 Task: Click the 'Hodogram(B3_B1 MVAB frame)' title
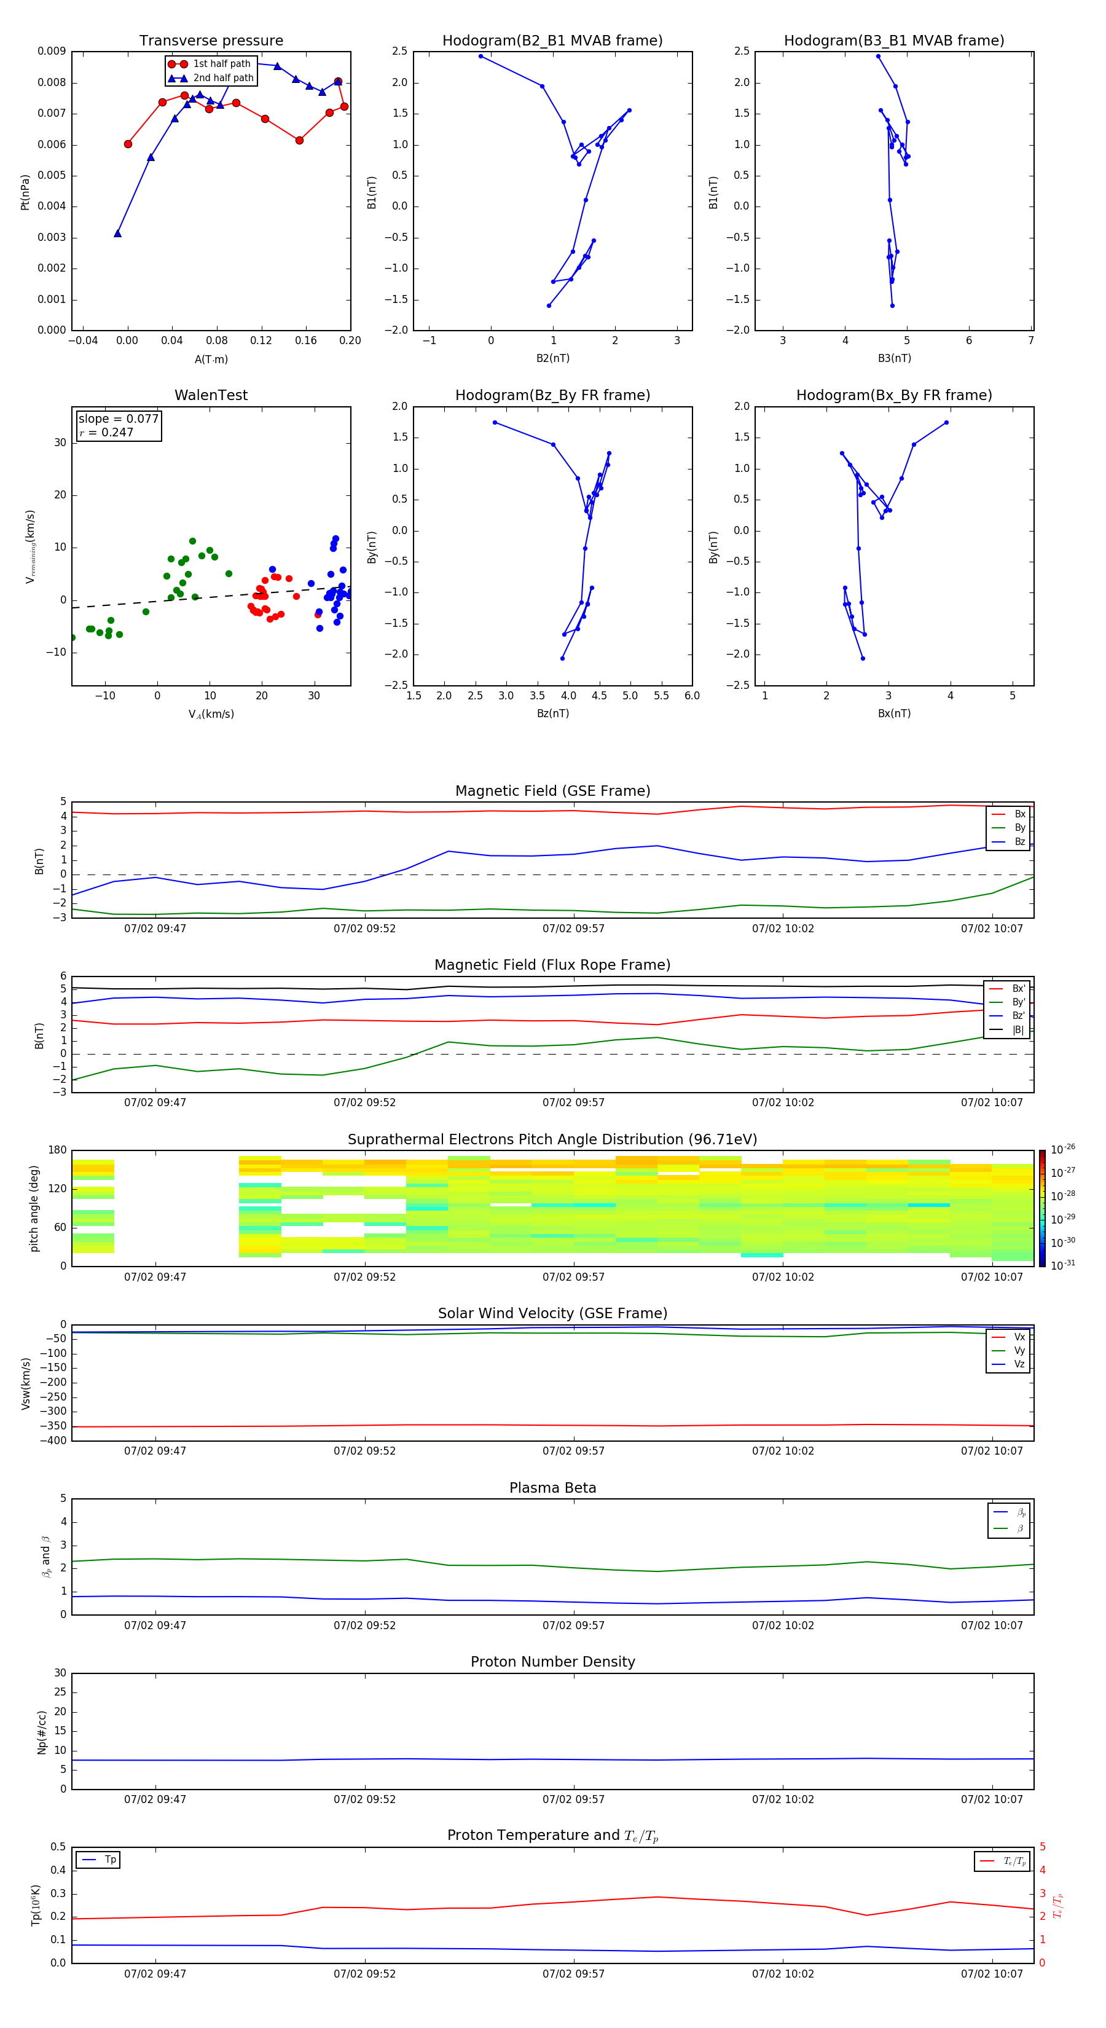tap(894, 41)
